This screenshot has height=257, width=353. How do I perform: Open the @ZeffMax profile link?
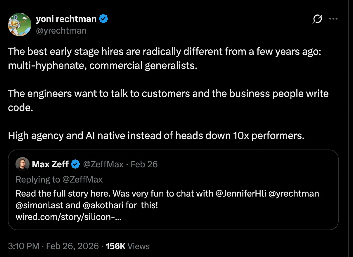[103, 164]
